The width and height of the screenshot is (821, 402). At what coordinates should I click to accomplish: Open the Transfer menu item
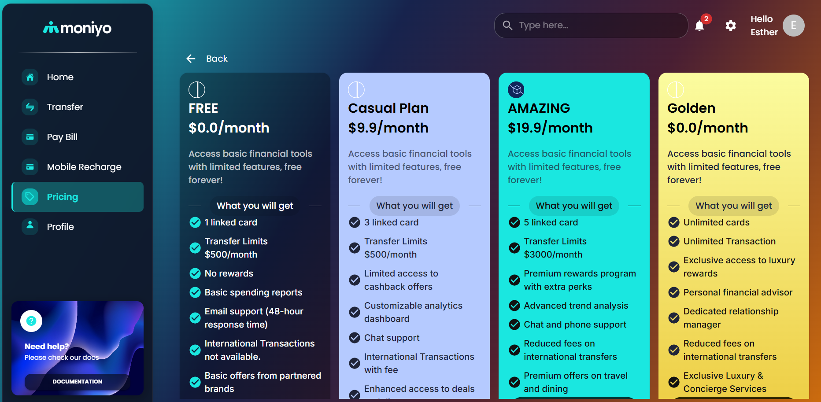coord(65,107)
